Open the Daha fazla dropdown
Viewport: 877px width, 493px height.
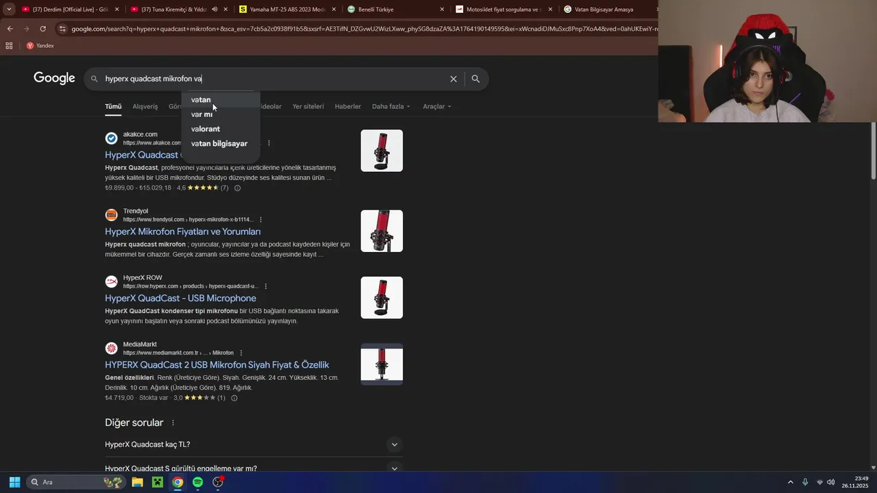tap(391, 106)
